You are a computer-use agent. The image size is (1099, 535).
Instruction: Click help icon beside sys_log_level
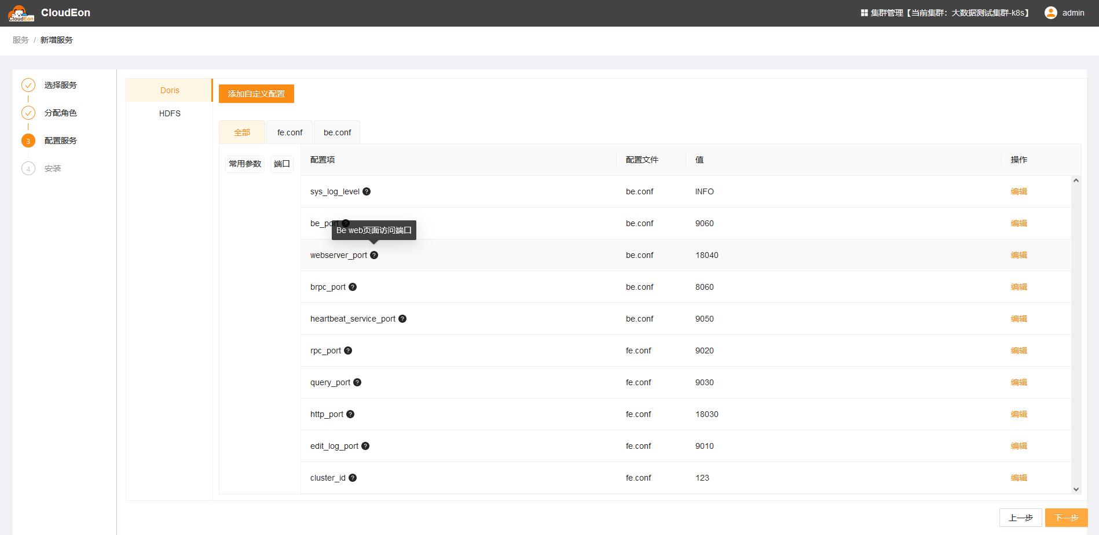coord(367,191)
